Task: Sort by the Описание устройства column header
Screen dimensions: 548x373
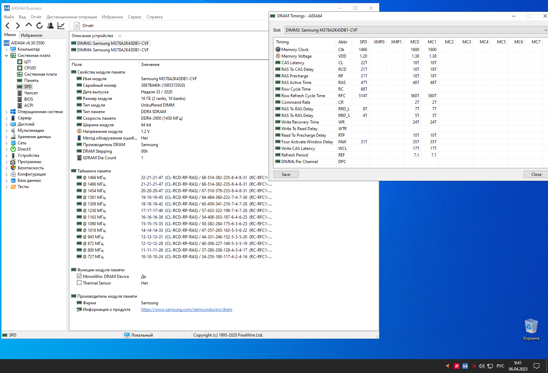Action: (92, 36)
